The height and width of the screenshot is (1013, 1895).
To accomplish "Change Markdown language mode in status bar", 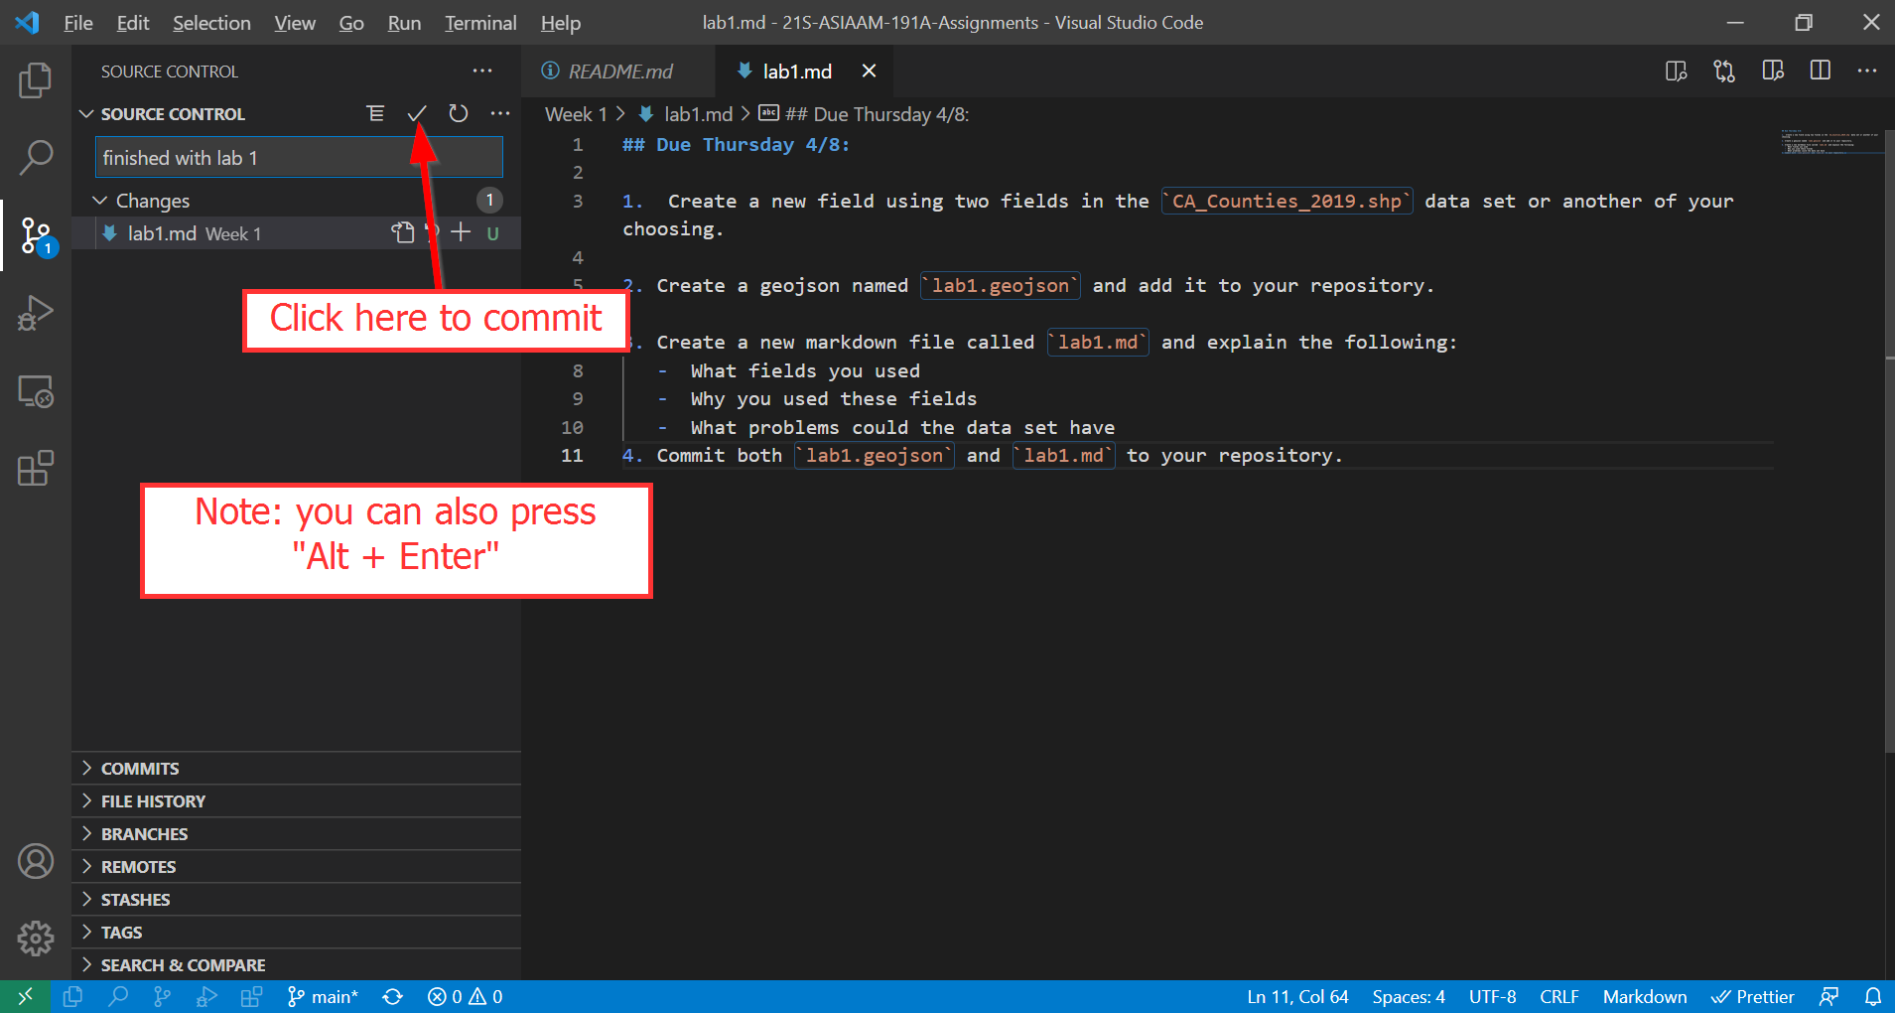I will (x=1644, y=996).
